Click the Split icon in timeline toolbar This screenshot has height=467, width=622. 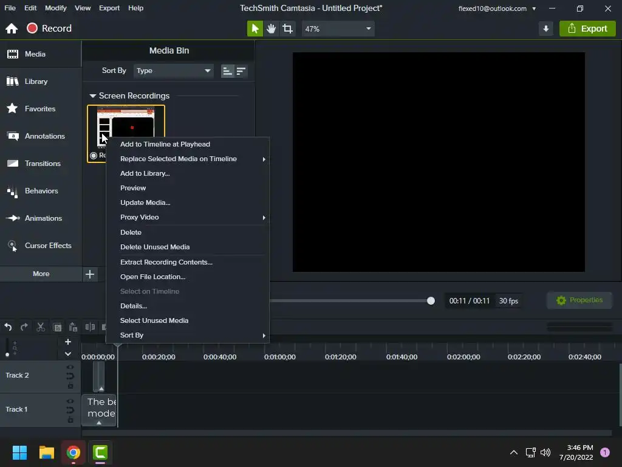[90, 327]
